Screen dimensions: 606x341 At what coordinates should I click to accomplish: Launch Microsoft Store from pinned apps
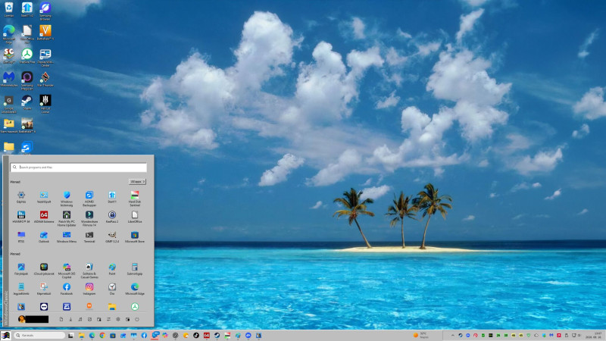click(x=135, y=237)
